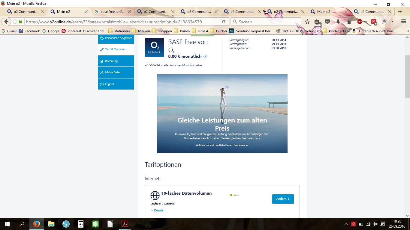Open Adobe Acrobat Reader from the taskbar
Screen dimensions: 410x230
click(x=125, y=224)
